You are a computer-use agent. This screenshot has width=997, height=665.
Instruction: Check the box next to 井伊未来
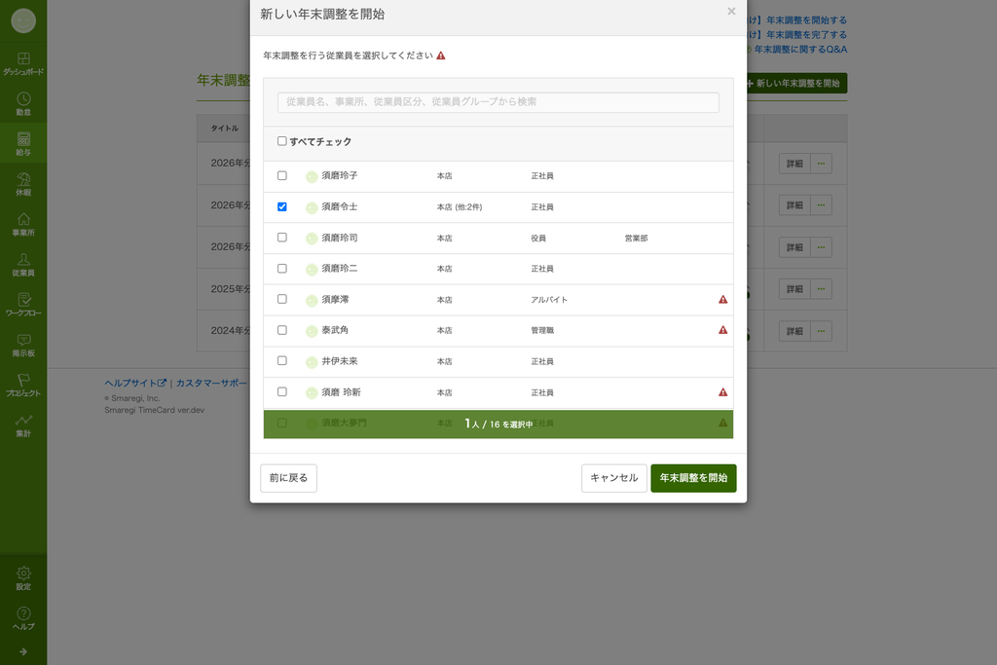click(281, 360)
